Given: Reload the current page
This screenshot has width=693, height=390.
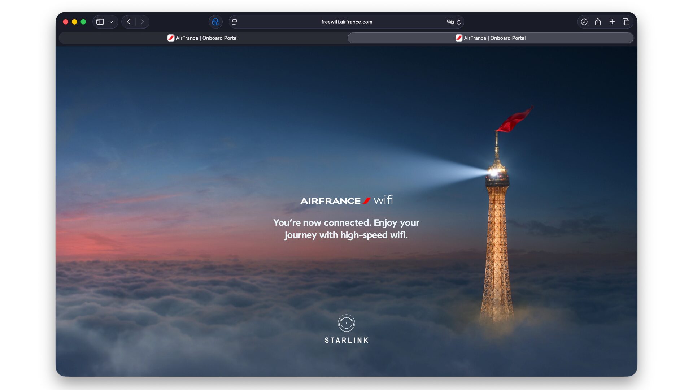Looking at the screenshot, I should coord(459,22).
